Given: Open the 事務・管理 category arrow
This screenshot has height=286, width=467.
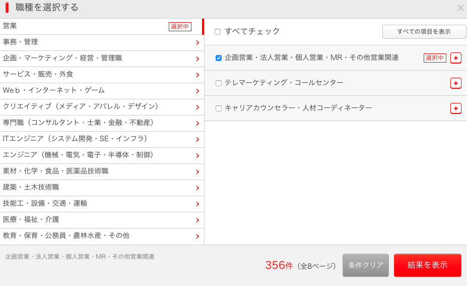Looking at the screenshot, I should 197,43.
